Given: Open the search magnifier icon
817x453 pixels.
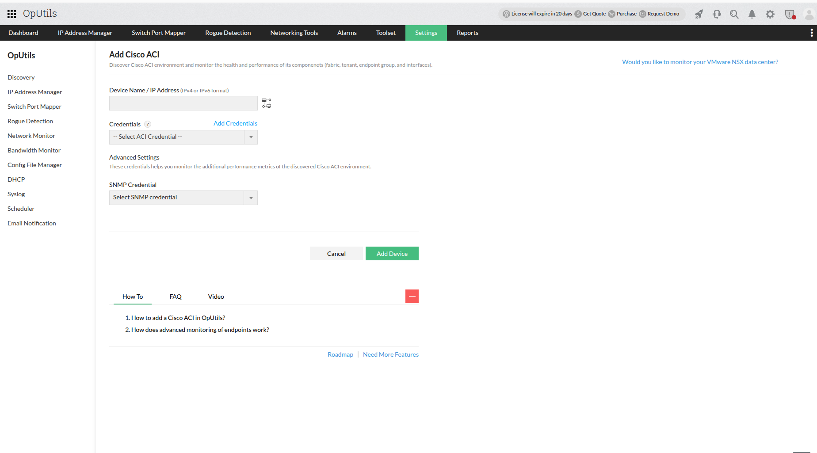Looking at the screenshot, I should click(734, 14).
